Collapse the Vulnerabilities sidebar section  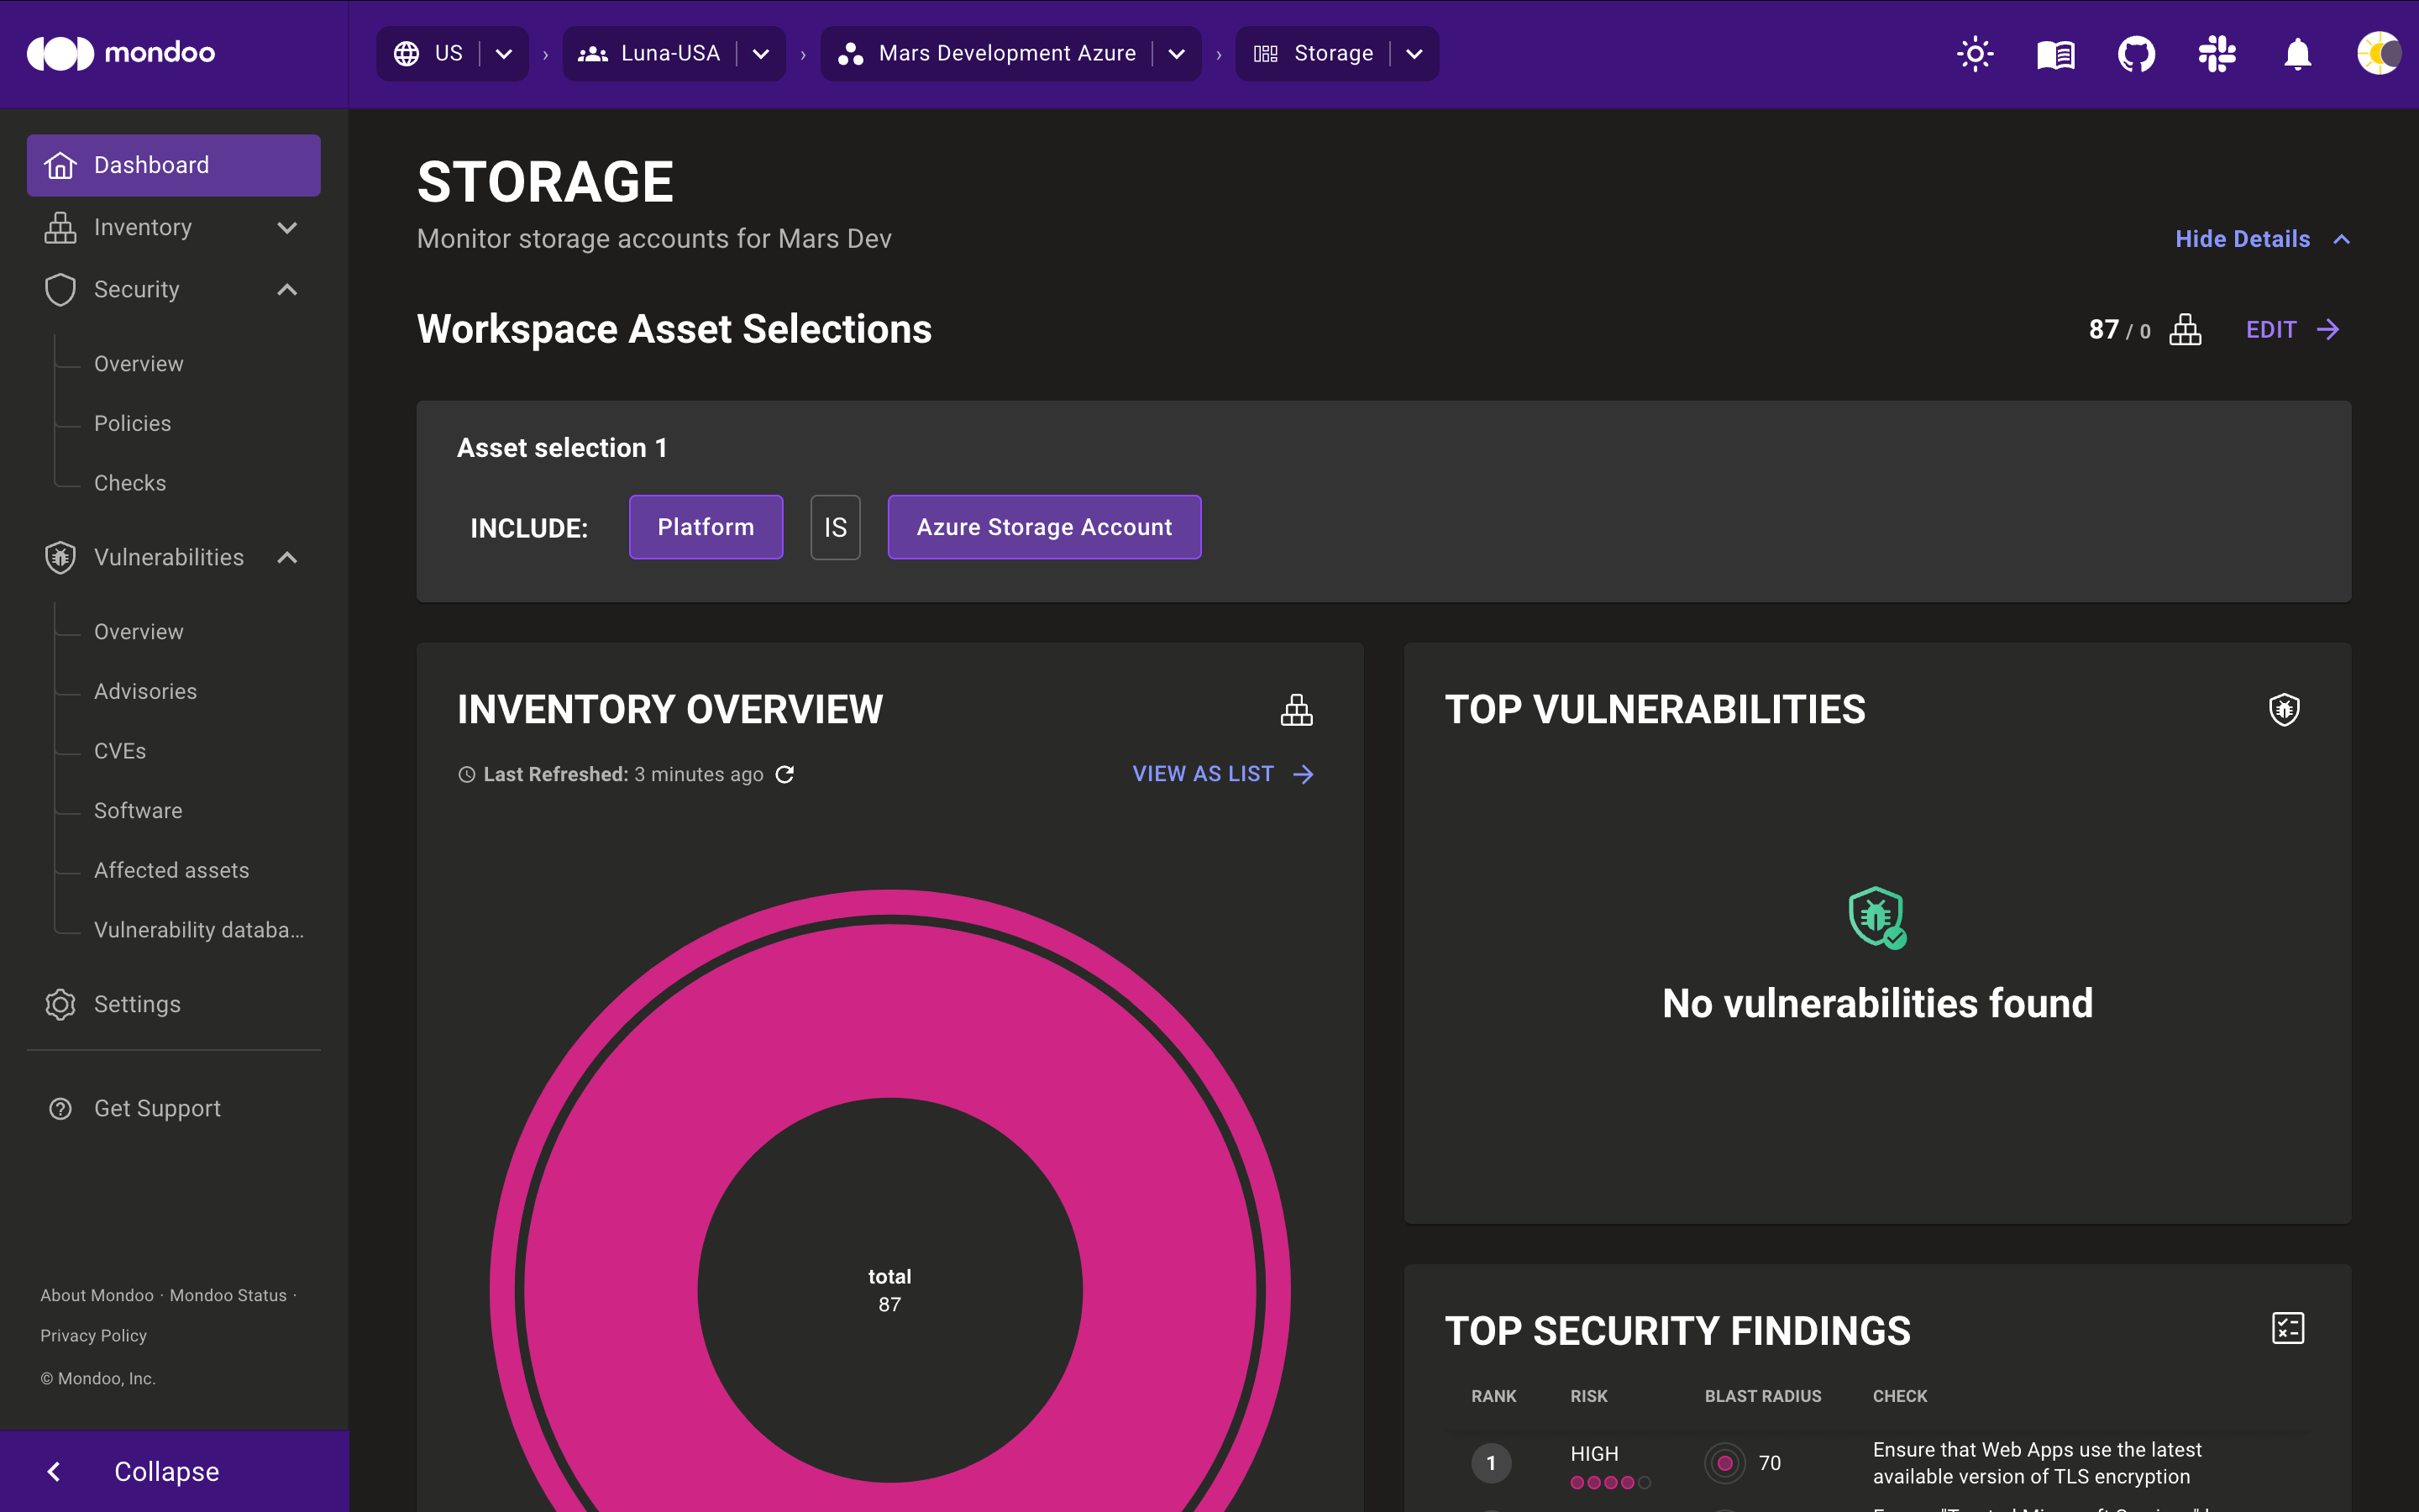(286, 556)
